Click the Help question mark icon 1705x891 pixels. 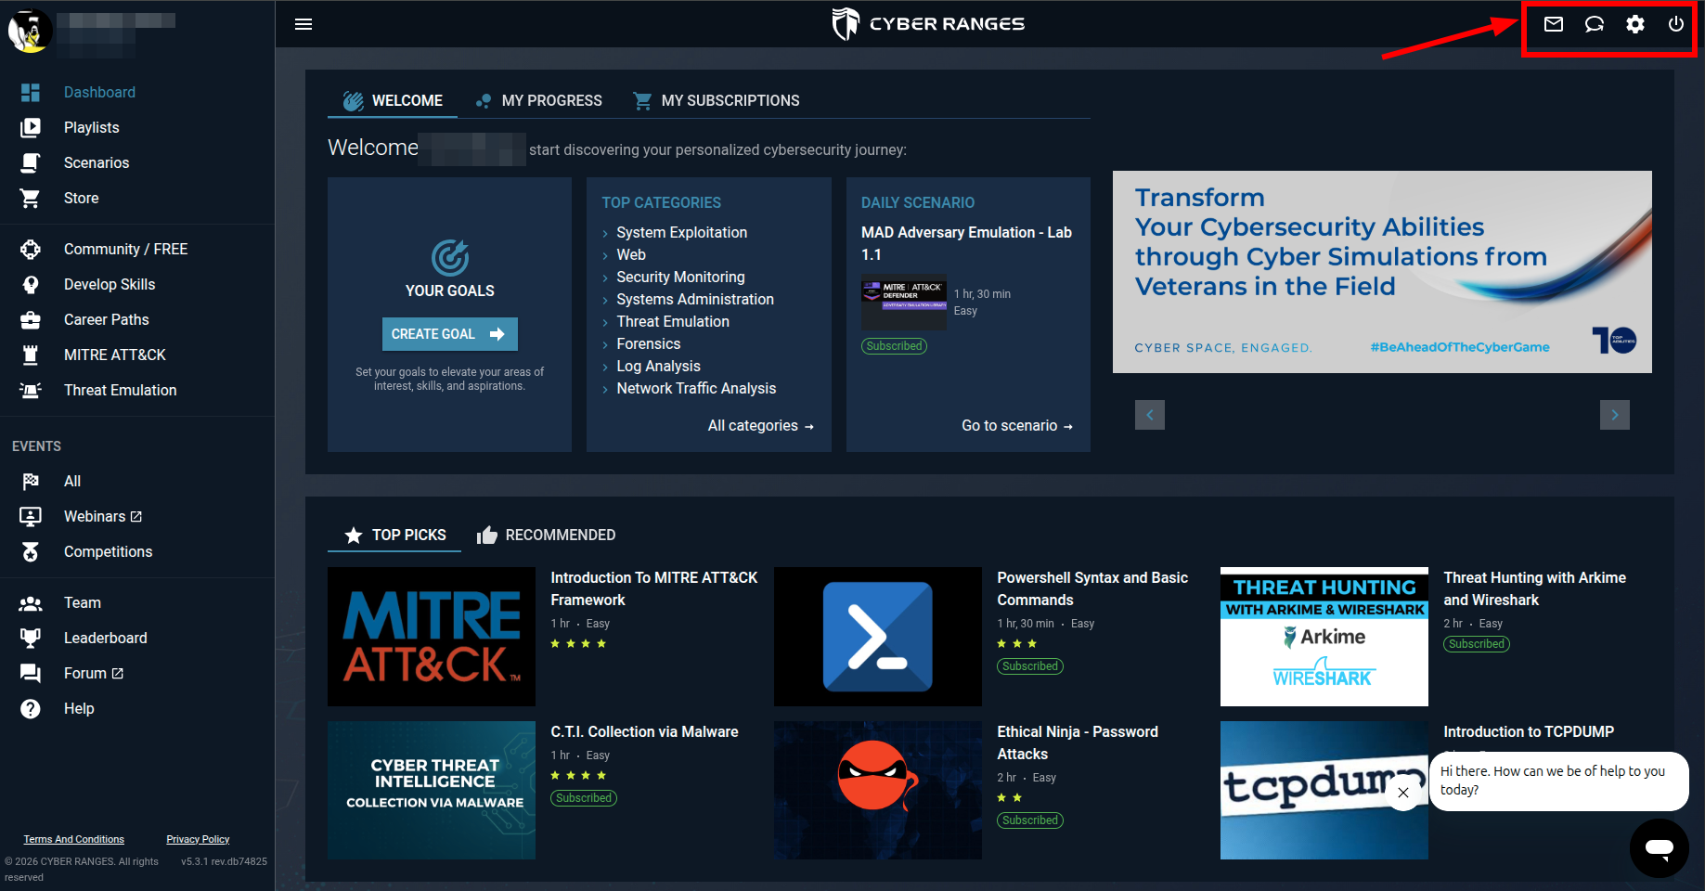(x=31, y=709)
